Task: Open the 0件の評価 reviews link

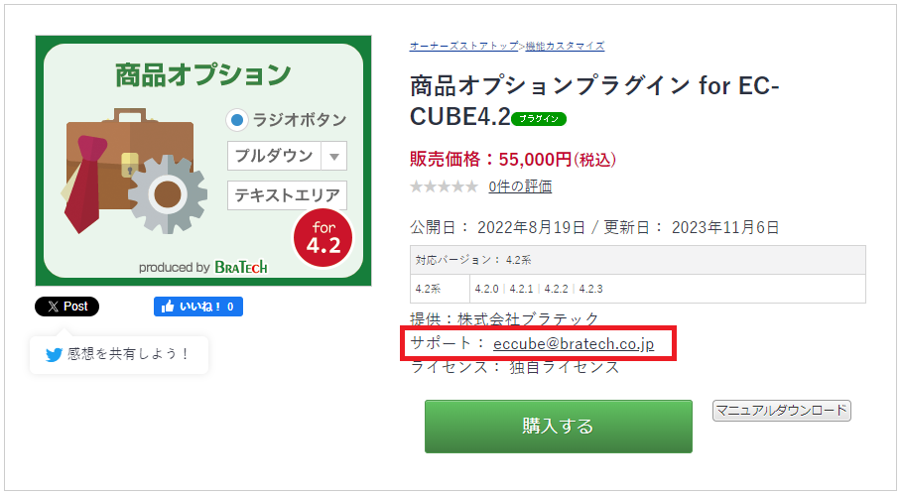Action: click(x=520, y=186)
